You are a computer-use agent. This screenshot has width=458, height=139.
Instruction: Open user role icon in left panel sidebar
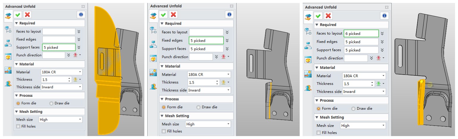tap(8, 83)
